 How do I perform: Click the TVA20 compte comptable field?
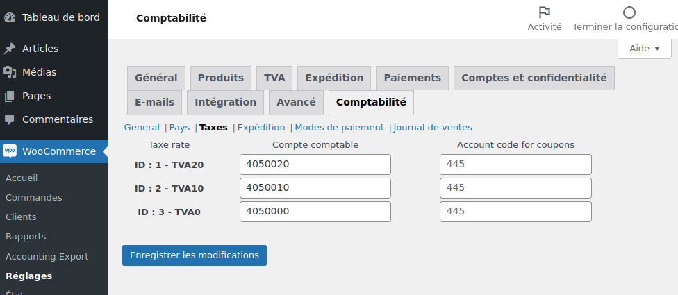pos(315,165)
